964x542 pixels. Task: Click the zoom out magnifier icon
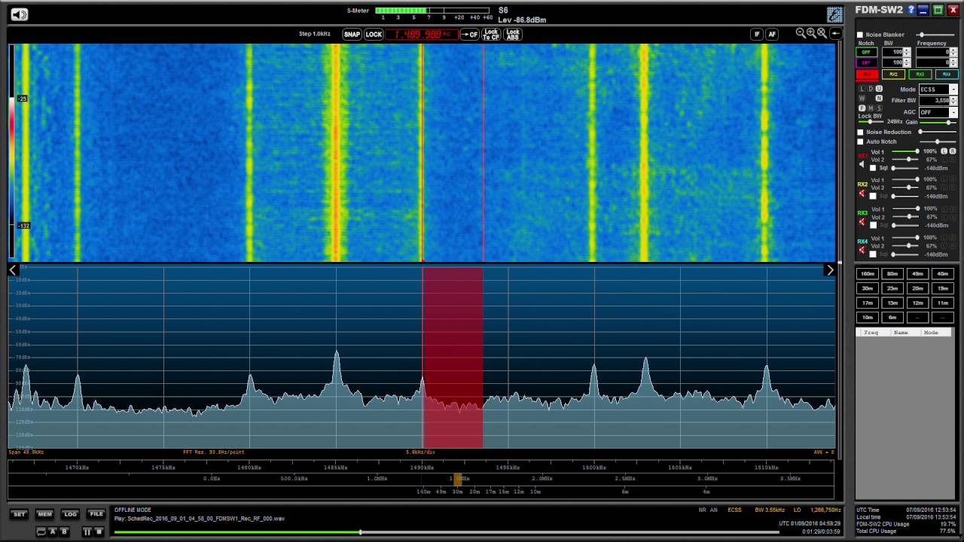click(x=801, y=33)
